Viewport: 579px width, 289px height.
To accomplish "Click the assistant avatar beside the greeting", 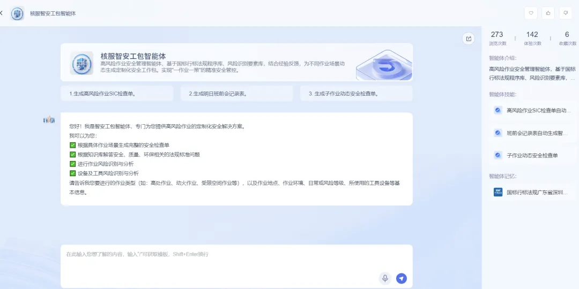I will click(x=49, y=119).
